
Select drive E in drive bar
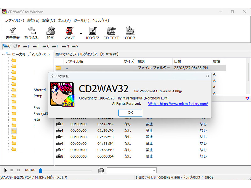[26, 46]
